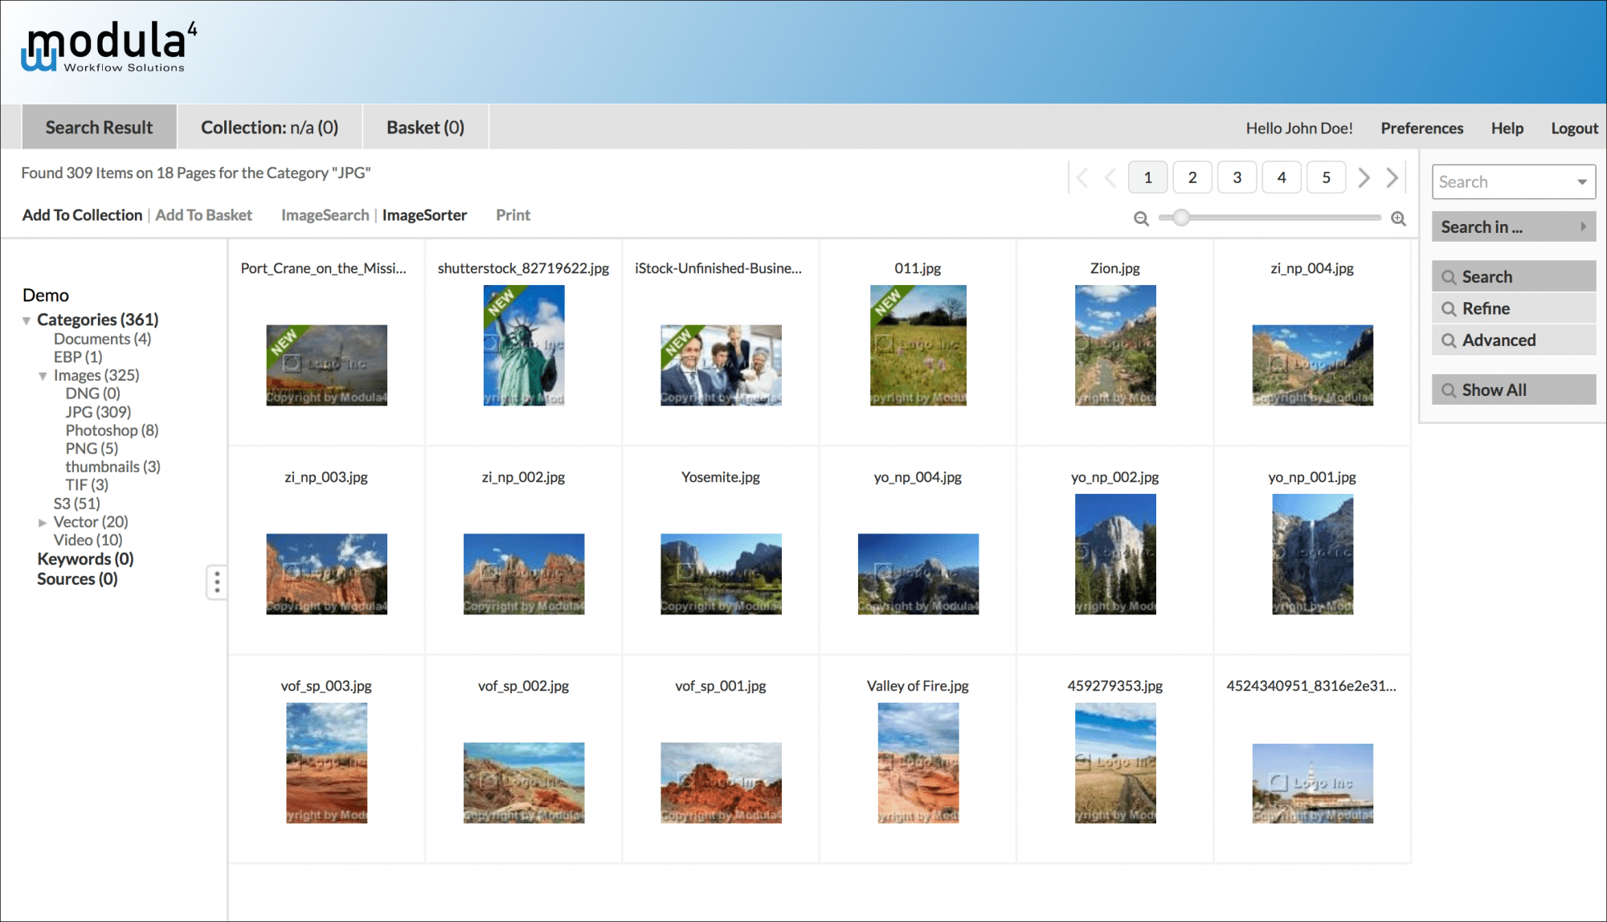
Task: Go to the next results page arrow
Action: click(1364, 177)
